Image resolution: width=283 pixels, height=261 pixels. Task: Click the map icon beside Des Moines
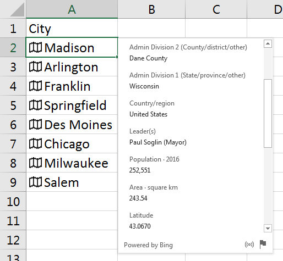[x=35, y=124]
